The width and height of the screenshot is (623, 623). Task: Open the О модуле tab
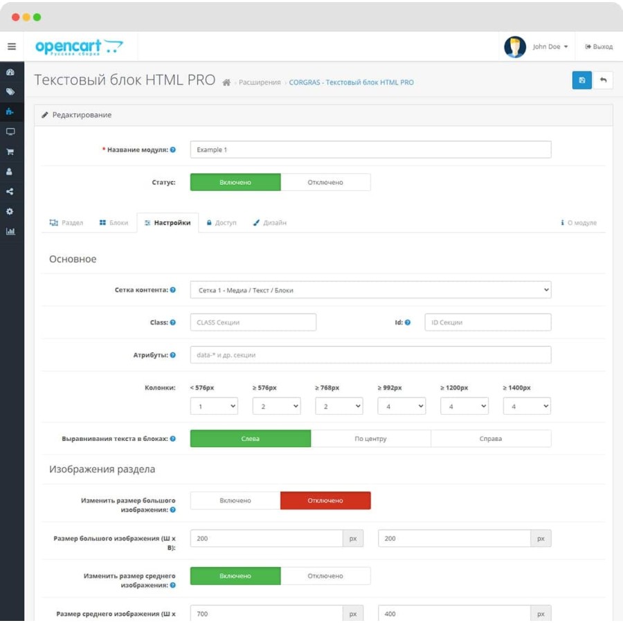point(579,223)
